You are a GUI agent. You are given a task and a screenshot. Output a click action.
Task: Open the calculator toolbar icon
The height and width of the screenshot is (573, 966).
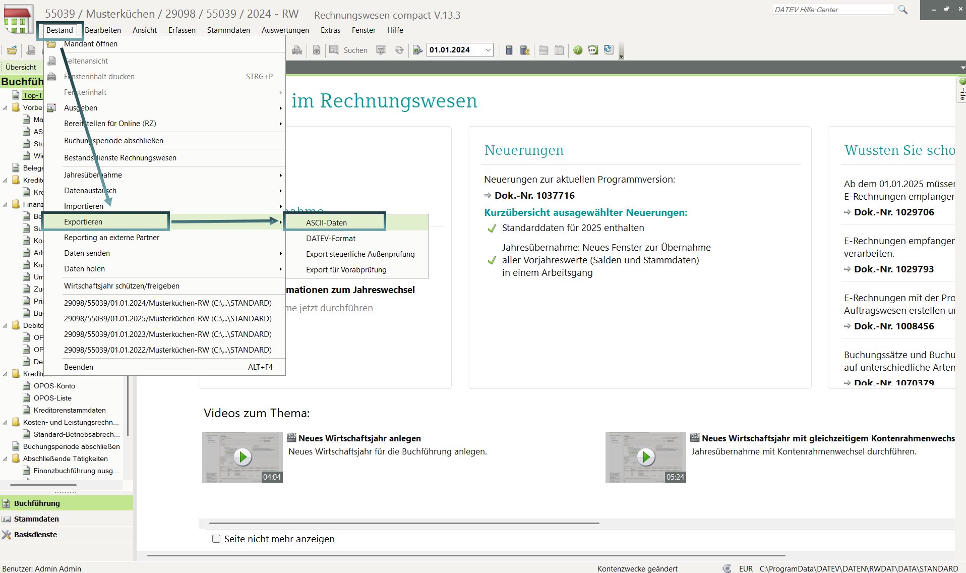point(509,50)
